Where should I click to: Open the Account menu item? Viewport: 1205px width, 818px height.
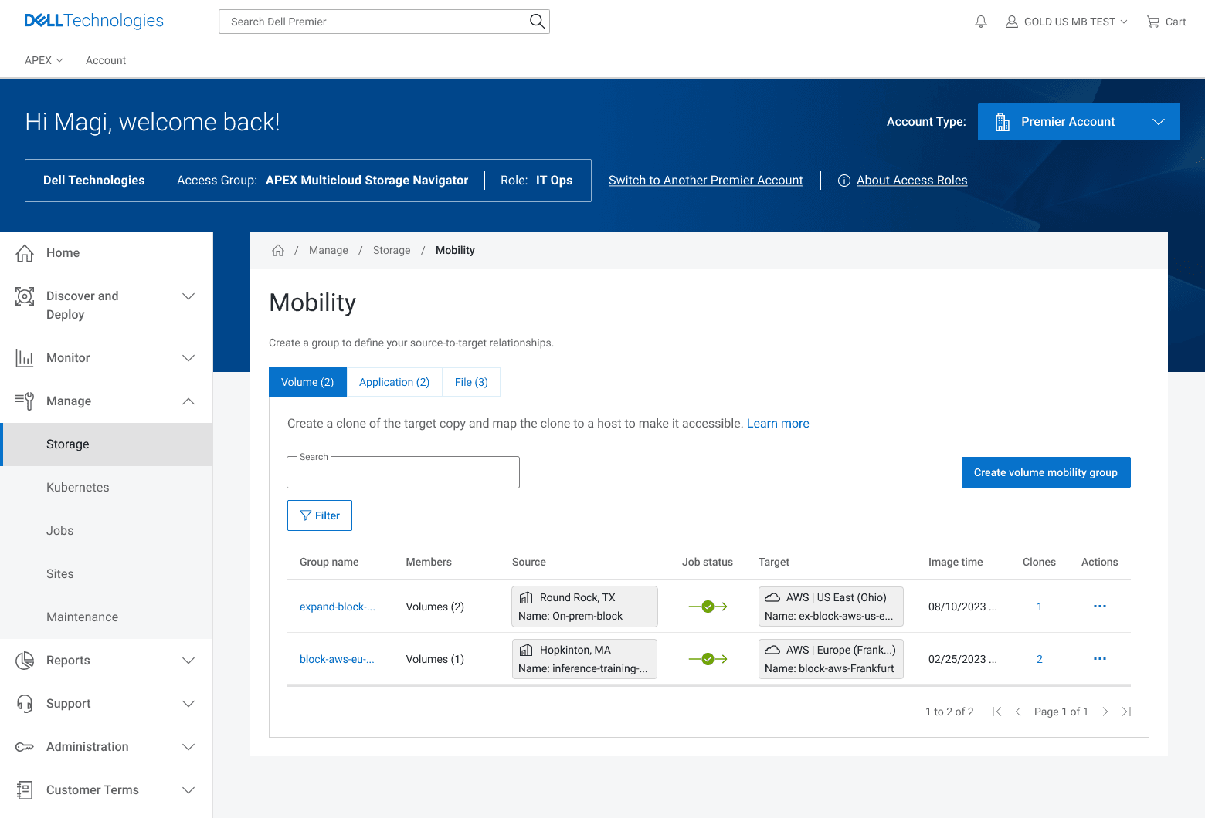[106, 60]
